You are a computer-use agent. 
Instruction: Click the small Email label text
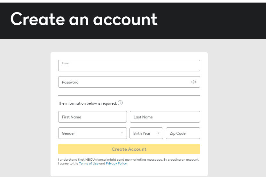[66, 63]
